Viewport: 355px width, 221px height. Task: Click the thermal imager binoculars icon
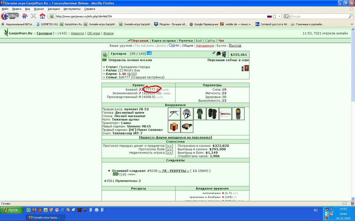click(187, 127)
